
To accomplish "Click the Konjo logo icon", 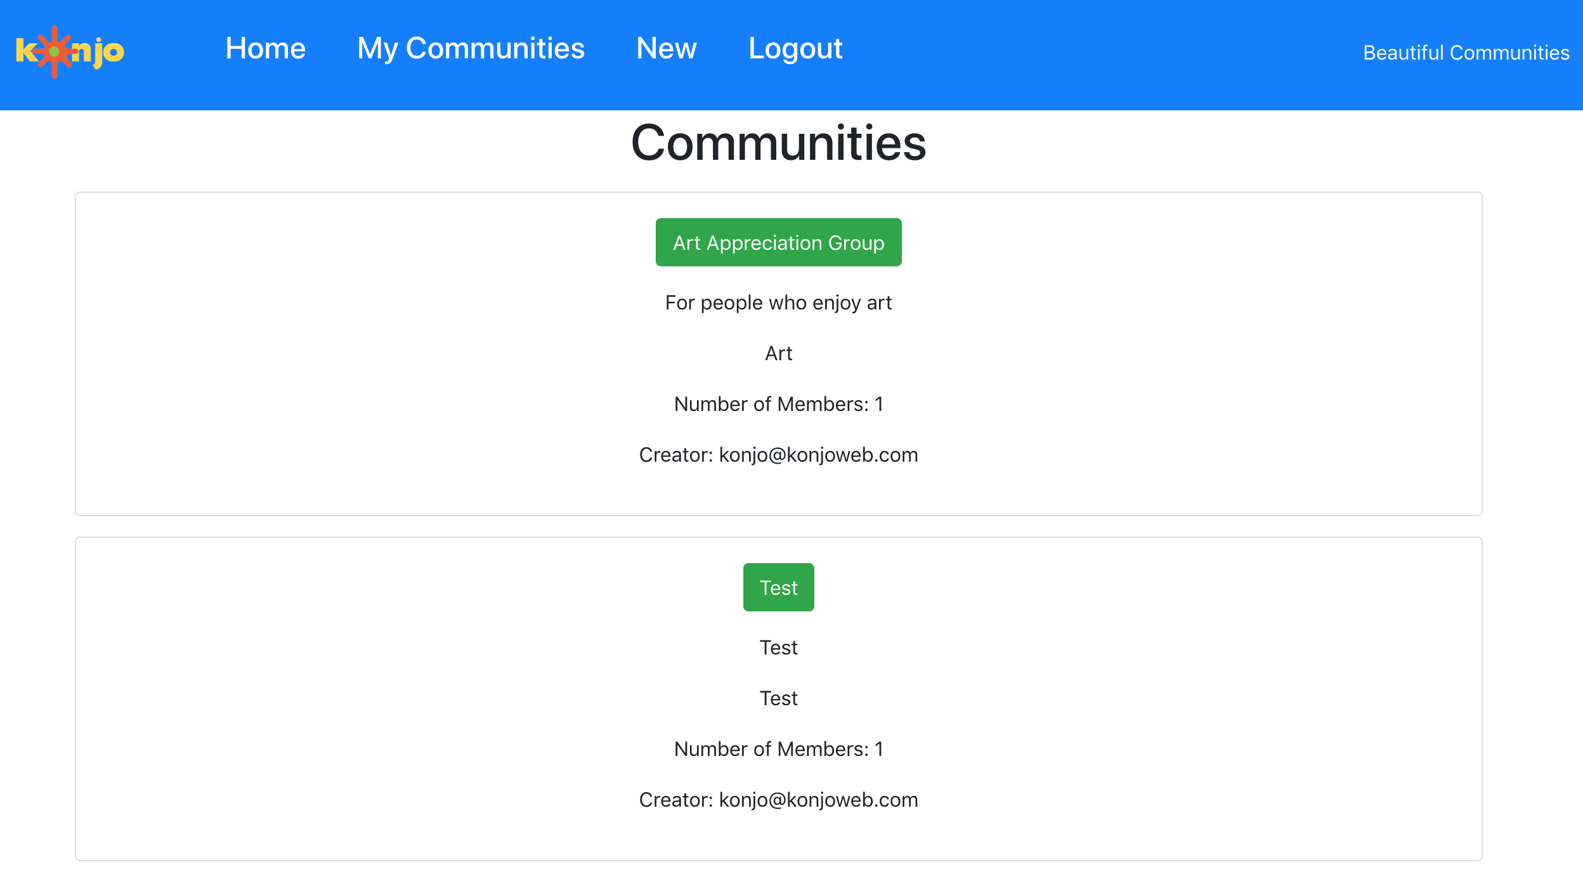I will (x=68, y=50).
